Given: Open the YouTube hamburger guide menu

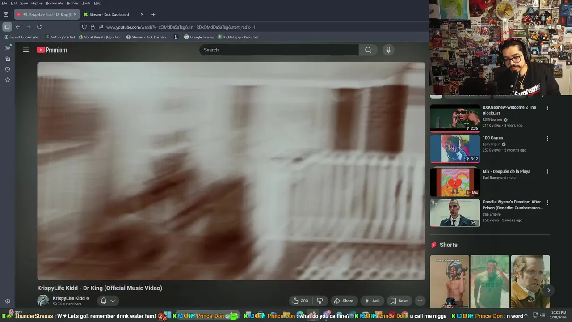Looking at the screenshot, I should [26, 50].
